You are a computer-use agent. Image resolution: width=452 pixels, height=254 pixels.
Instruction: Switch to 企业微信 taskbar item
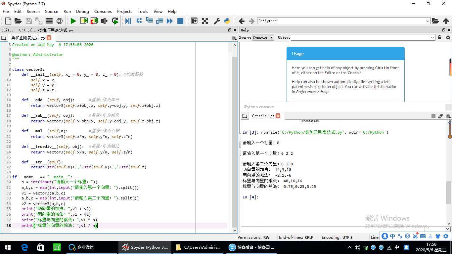(82, 247)
